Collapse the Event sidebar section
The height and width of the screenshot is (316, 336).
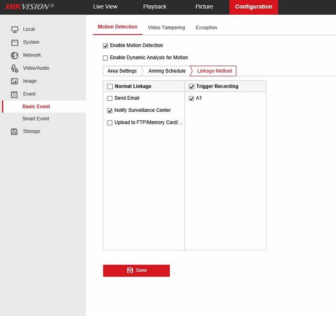[x=30, y=94]
